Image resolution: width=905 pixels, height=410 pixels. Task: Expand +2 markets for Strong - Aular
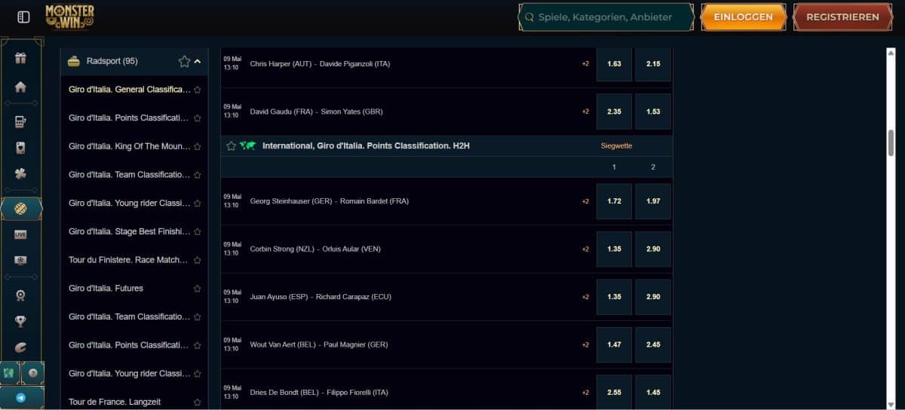tap(585, 249)
